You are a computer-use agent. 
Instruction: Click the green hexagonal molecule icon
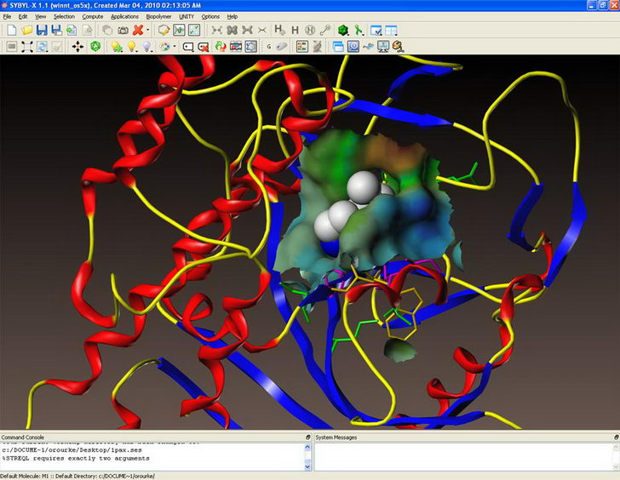[x=95, y=47]
